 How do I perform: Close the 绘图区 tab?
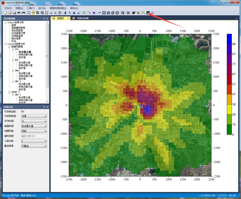pos(68,18)
